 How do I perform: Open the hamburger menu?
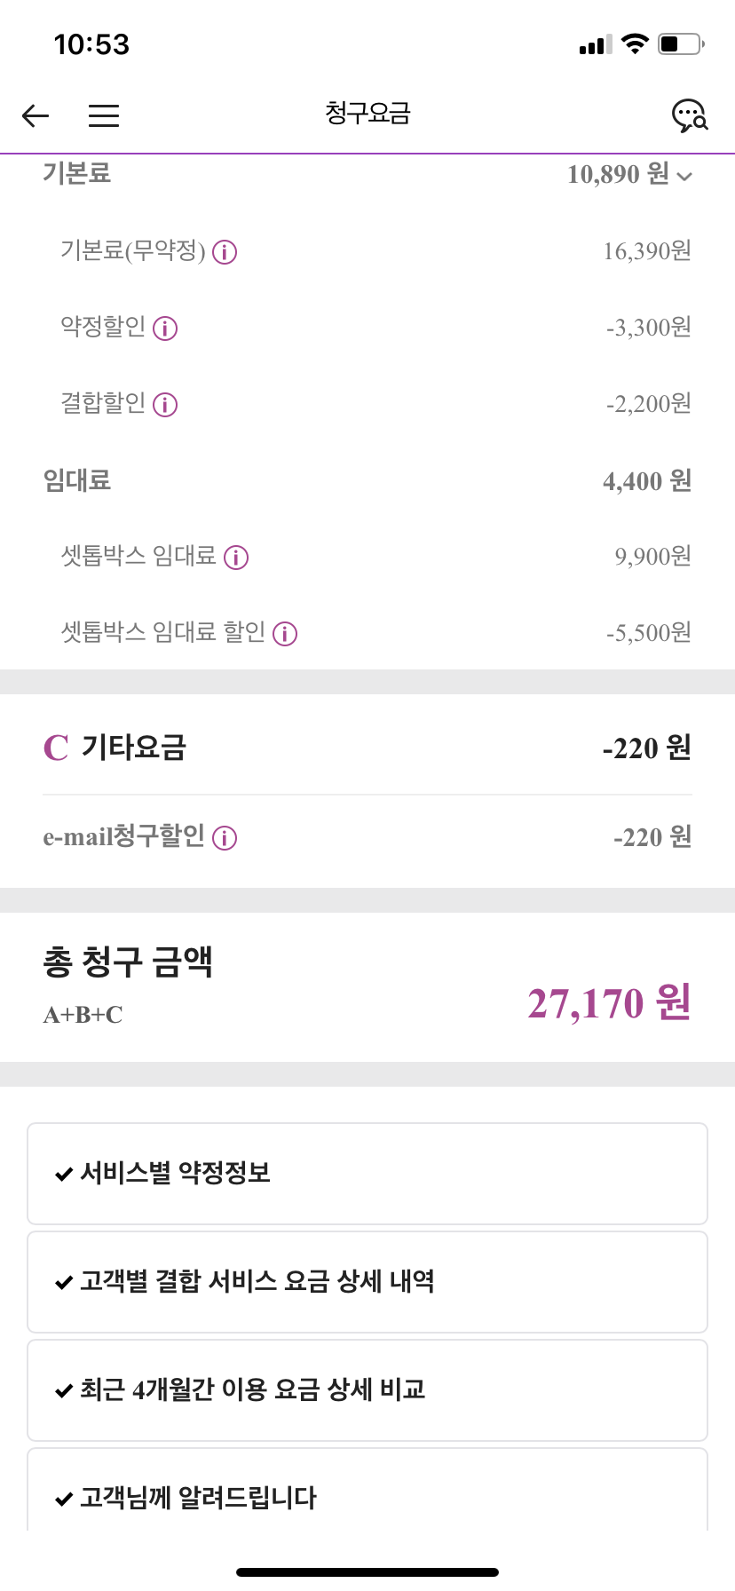[104, 115]
